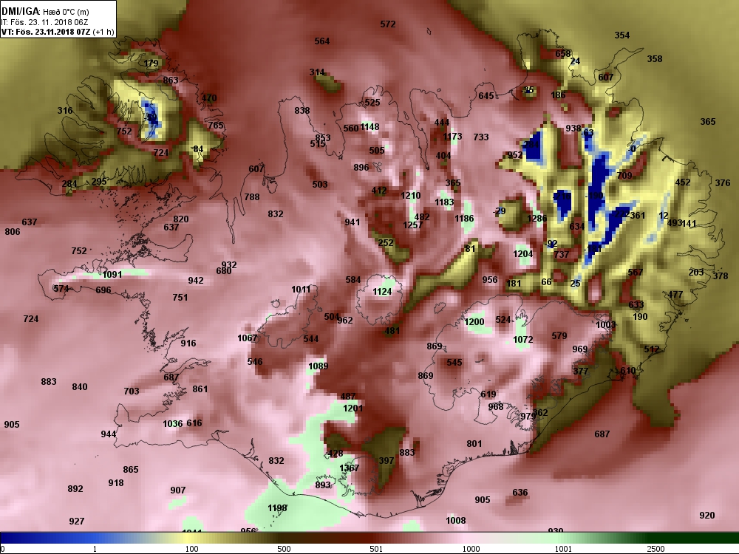Click the value 863 on the map
Viewport: 739px width, 554px height.
click(x=171, y=80)
